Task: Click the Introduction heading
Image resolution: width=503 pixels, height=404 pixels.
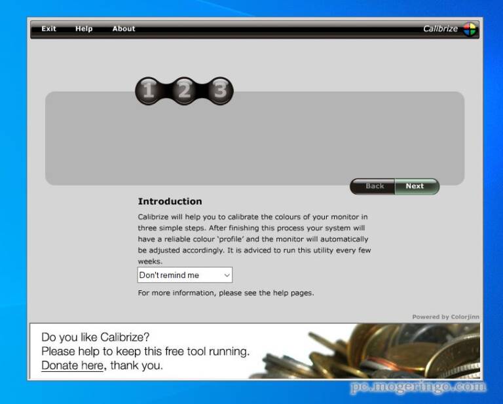Action: click(x=170, y=201)
